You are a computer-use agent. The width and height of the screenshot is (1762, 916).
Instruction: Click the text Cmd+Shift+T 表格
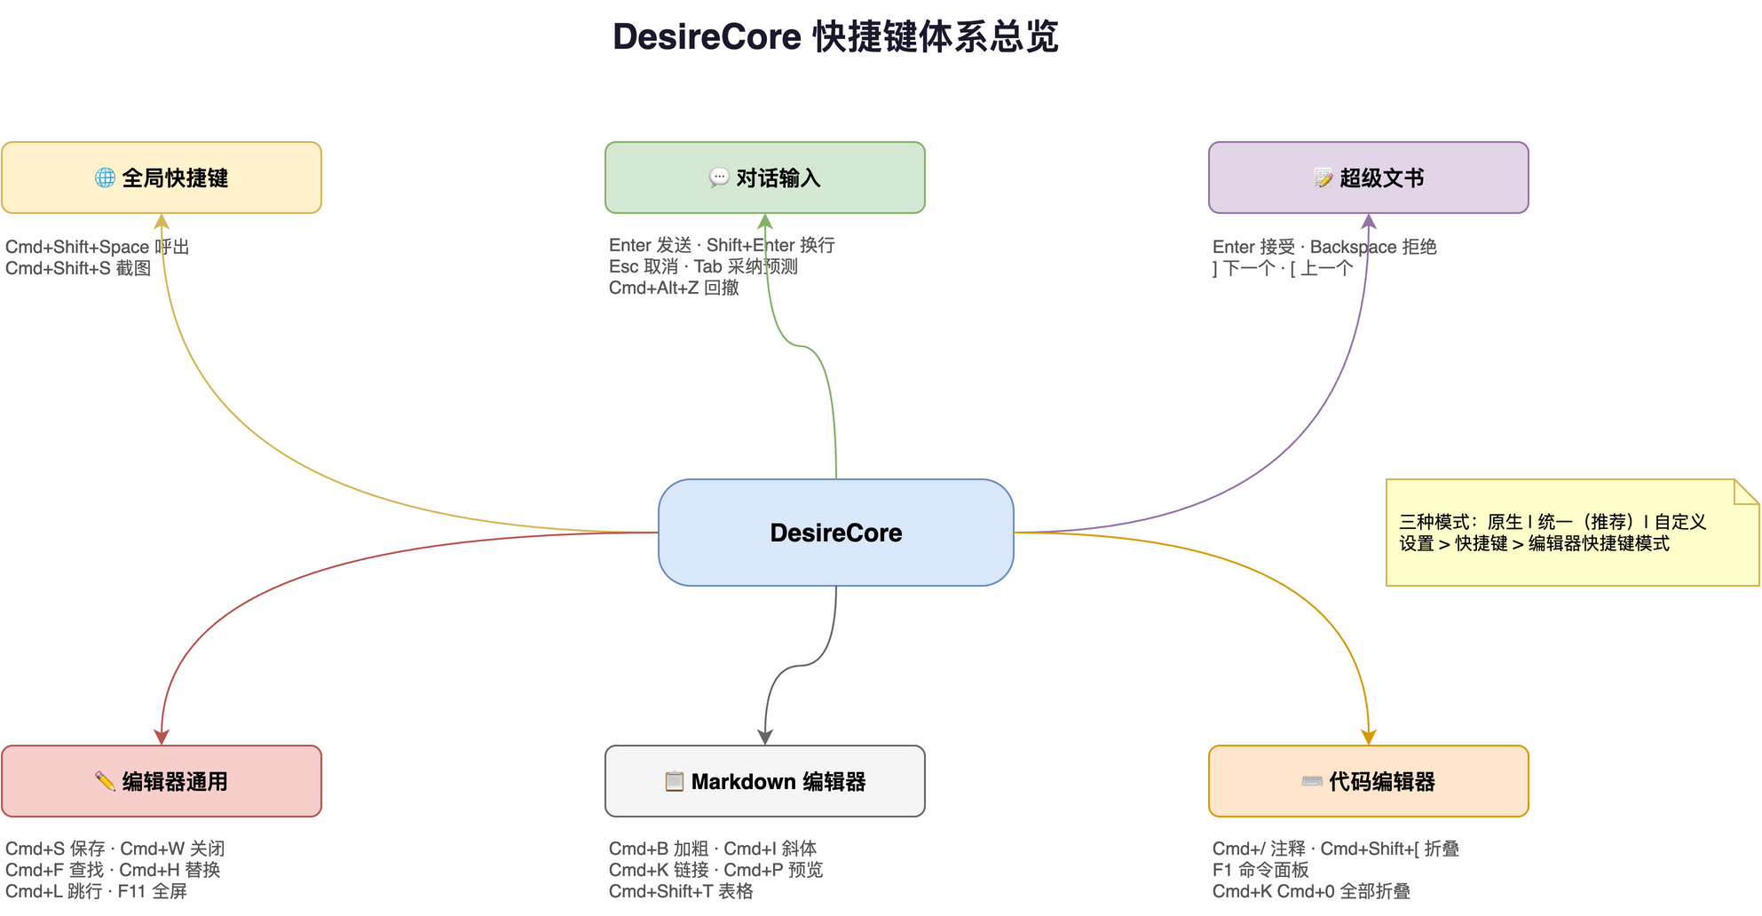pyautogui.click(x=681, y=891)
